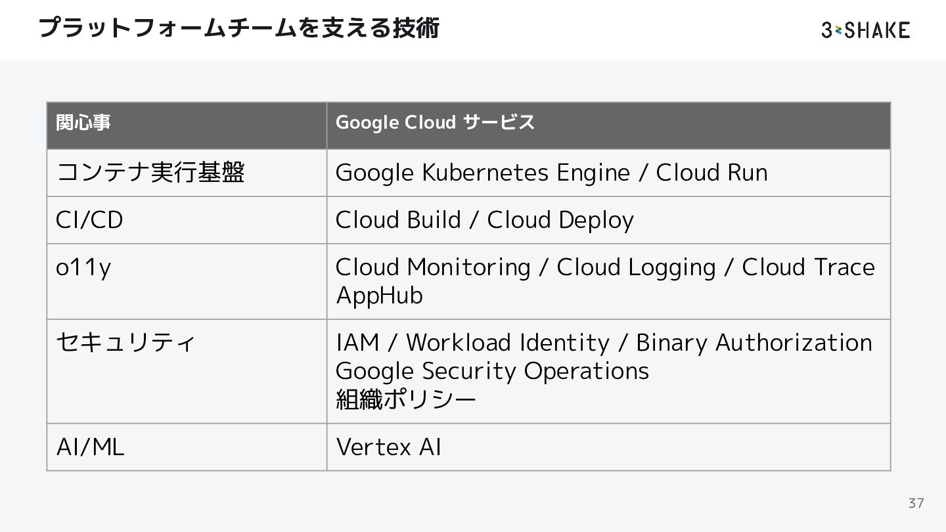The height and width of the screenshot is (532, 946).
Task: Select the CI/CD table cell
Action: pos(89,220)
